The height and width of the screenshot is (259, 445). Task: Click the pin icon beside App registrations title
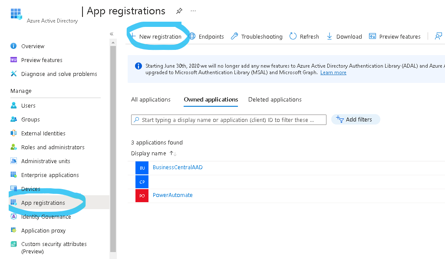pos(179,11)
